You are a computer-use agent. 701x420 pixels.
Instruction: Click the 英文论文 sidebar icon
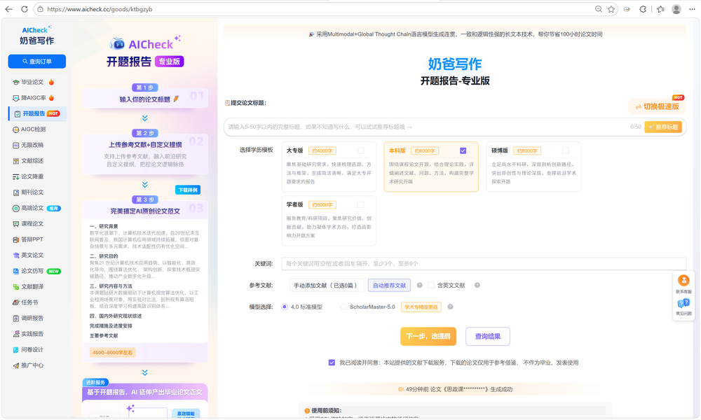click(15, 255)
